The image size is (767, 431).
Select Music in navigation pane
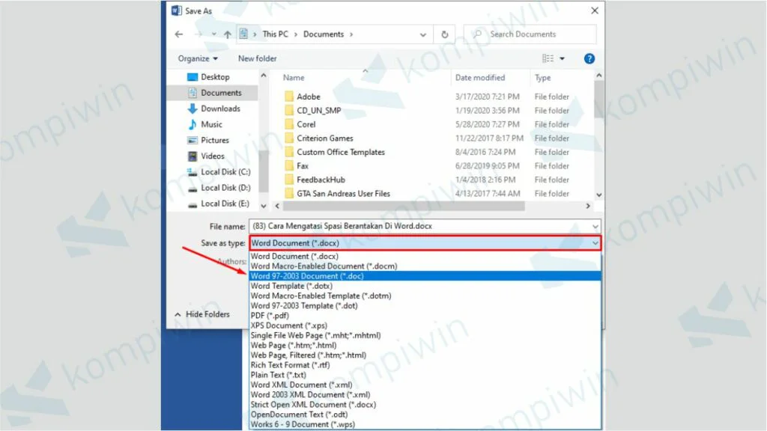(x=211, y=124)
